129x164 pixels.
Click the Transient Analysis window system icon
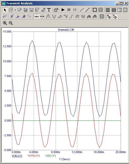tap(4, 4)
